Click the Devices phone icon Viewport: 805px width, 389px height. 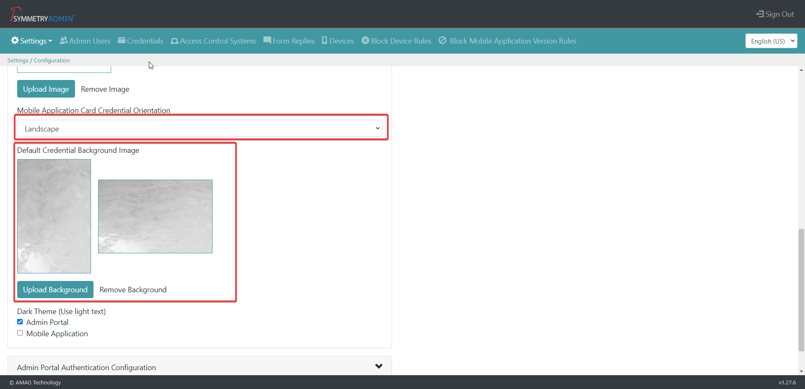[325, 40]
